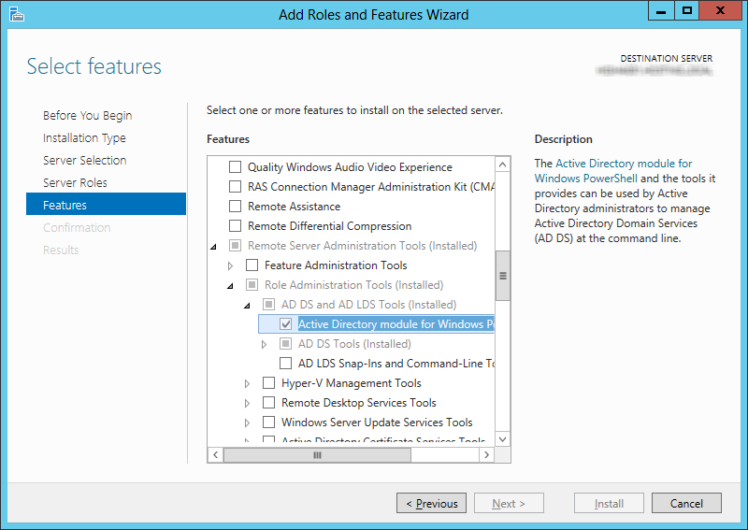Check Quality Windows Audio Video Experience

click(x=236, y=167)
